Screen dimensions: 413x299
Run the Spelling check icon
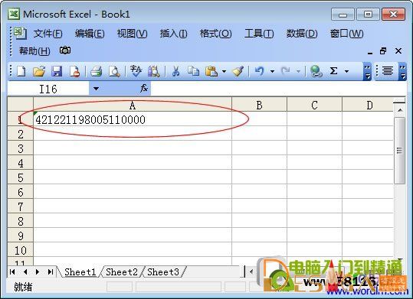[136, 71]
